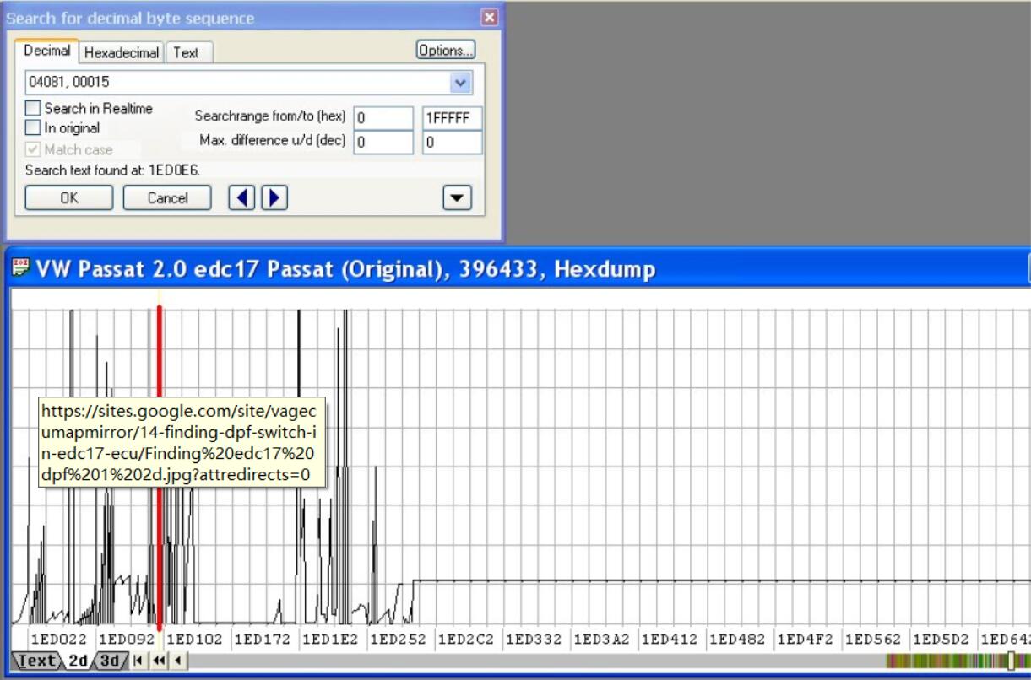Click the jump-to-start navigation icon beside tabs
This screenshot has height=680, width=1031.
point(138,661)
